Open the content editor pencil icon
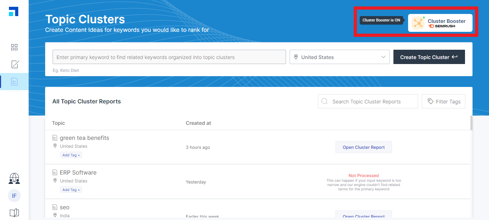 [x=14, y=64]
